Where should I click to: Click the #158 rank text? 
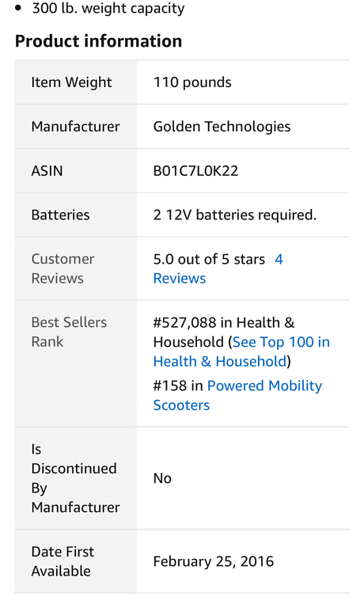click(178, 386)
